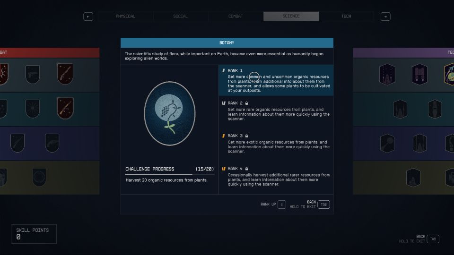
Task: Select the gold-bordered planet and rocket Tech badge
Action: pos(449,74)
